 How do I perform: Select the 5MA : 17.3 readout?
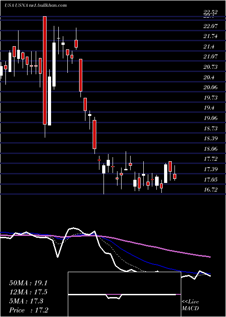point(26,301)
